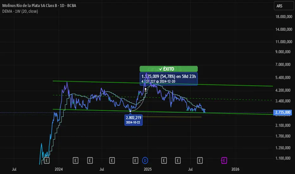295x174 pixels.
Task: Click the 9.000,000 price axis label
Action: click(284, 52)
